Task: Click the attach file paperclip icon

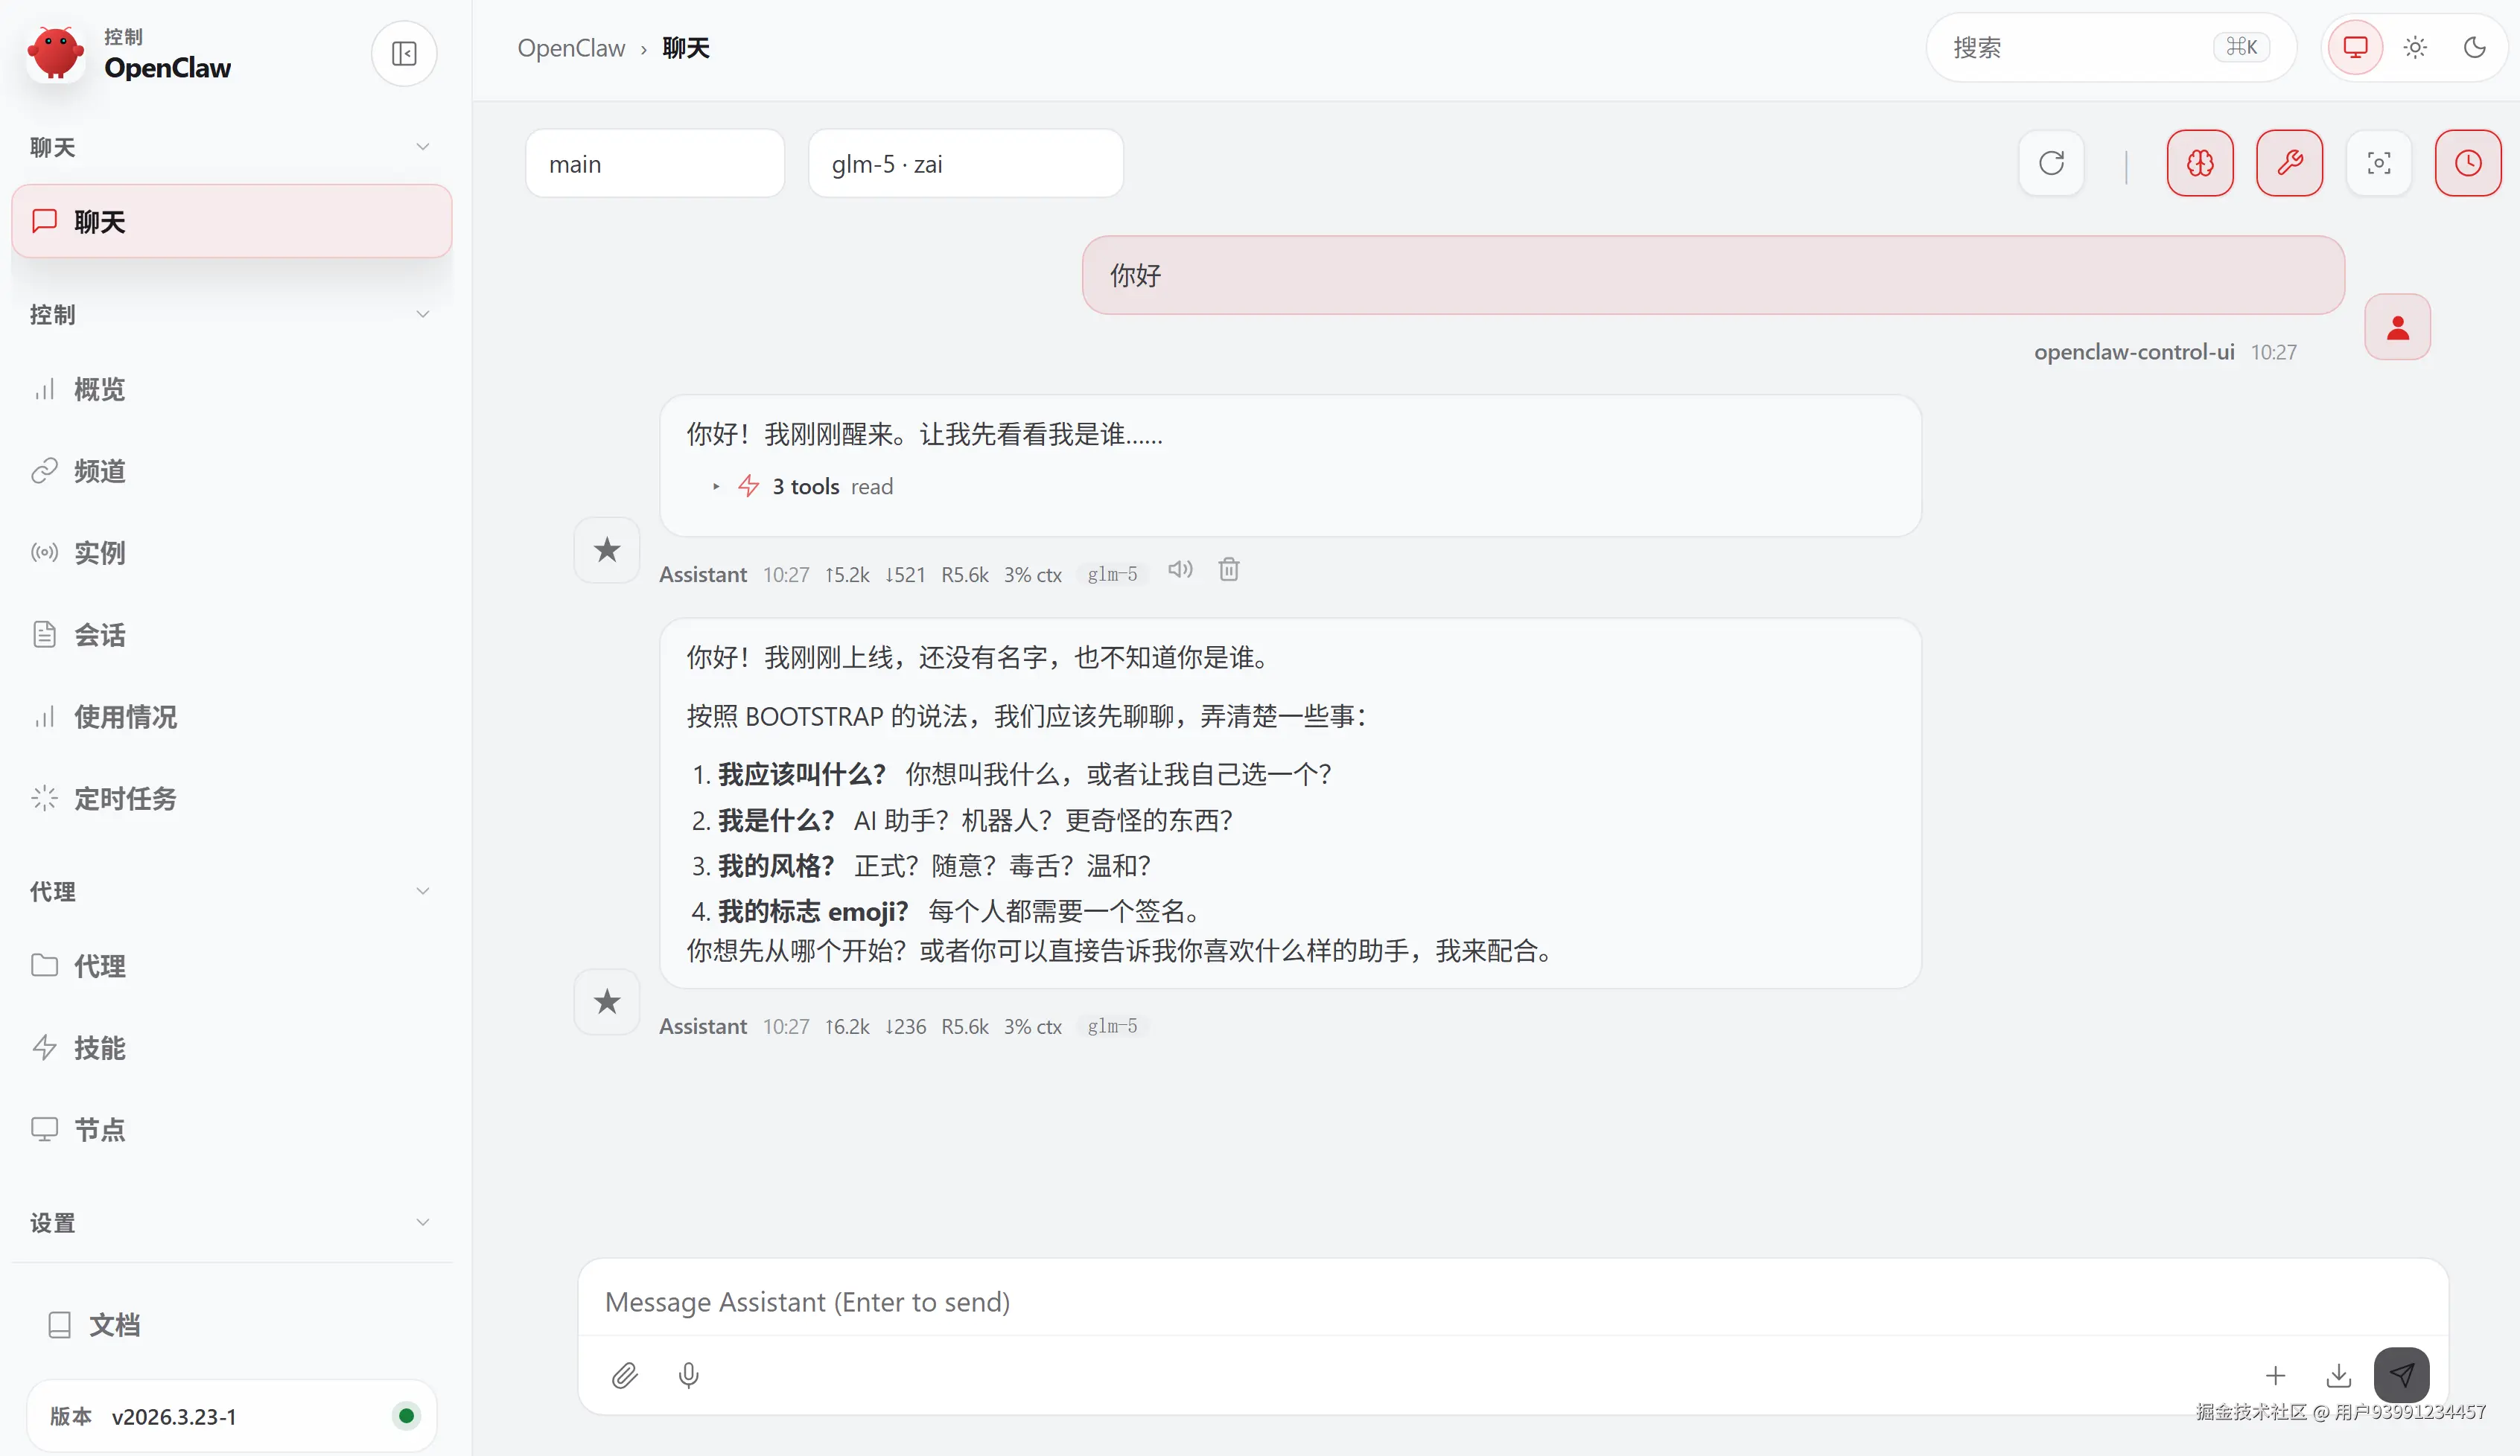Action: click(625, 1375)
